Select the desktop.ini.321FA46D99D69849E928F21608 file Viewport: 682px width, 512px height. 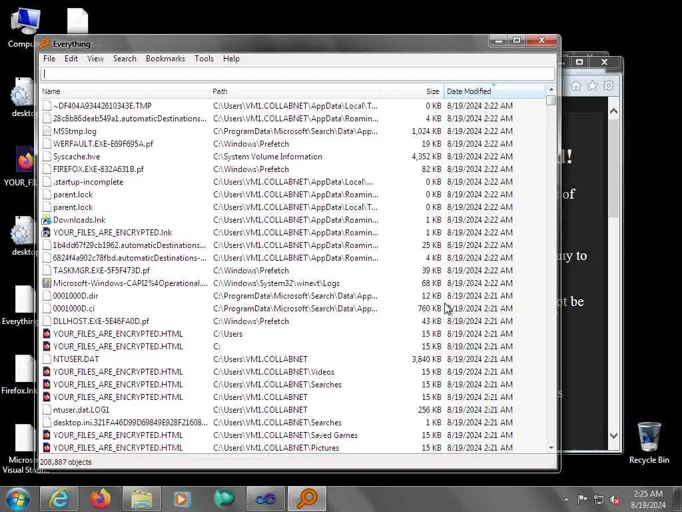point(130,422)
